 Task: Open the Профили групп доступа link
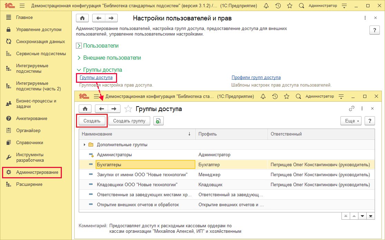(x=256, y=78)
